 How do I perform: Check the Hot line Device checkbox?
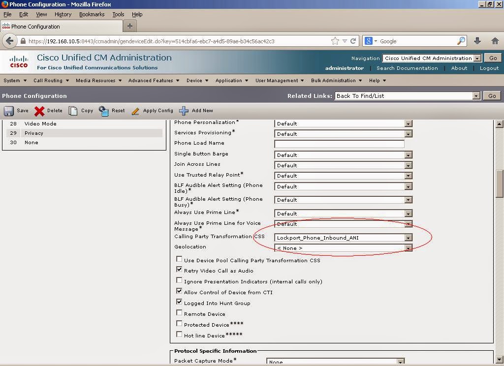(x=179, y=335)
